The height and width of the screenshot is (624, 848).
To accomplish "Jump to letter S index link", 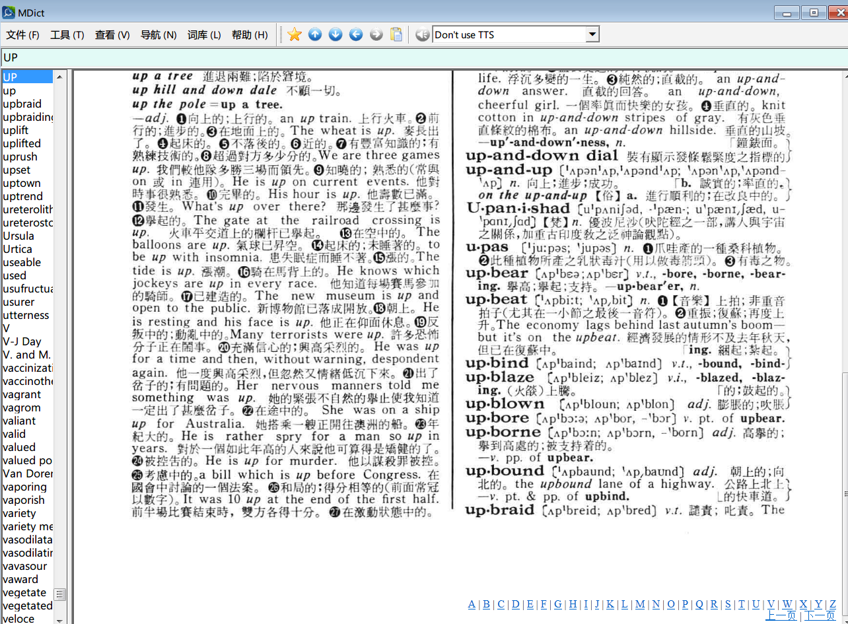I will [728, 604].
